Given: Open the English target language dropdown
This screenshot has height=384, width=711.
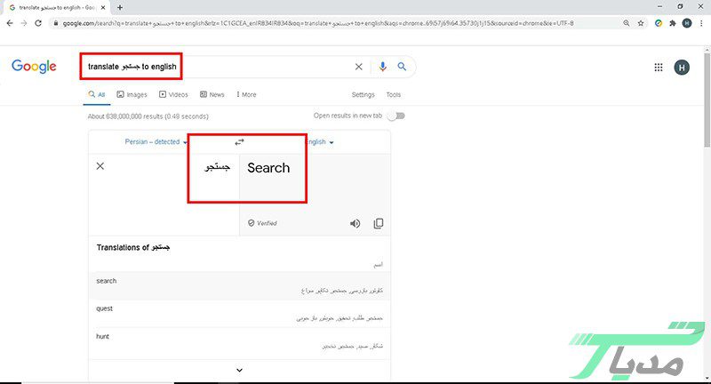Looking at the screenshot, I should 320,142.
